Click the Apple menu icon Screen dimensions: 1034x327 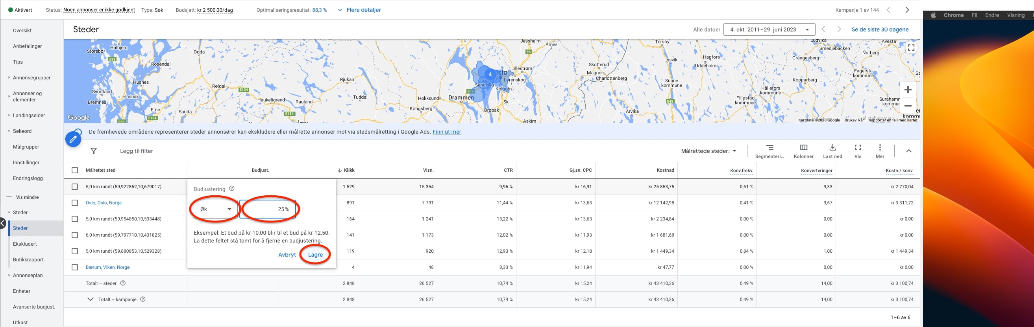coord(933,15)
